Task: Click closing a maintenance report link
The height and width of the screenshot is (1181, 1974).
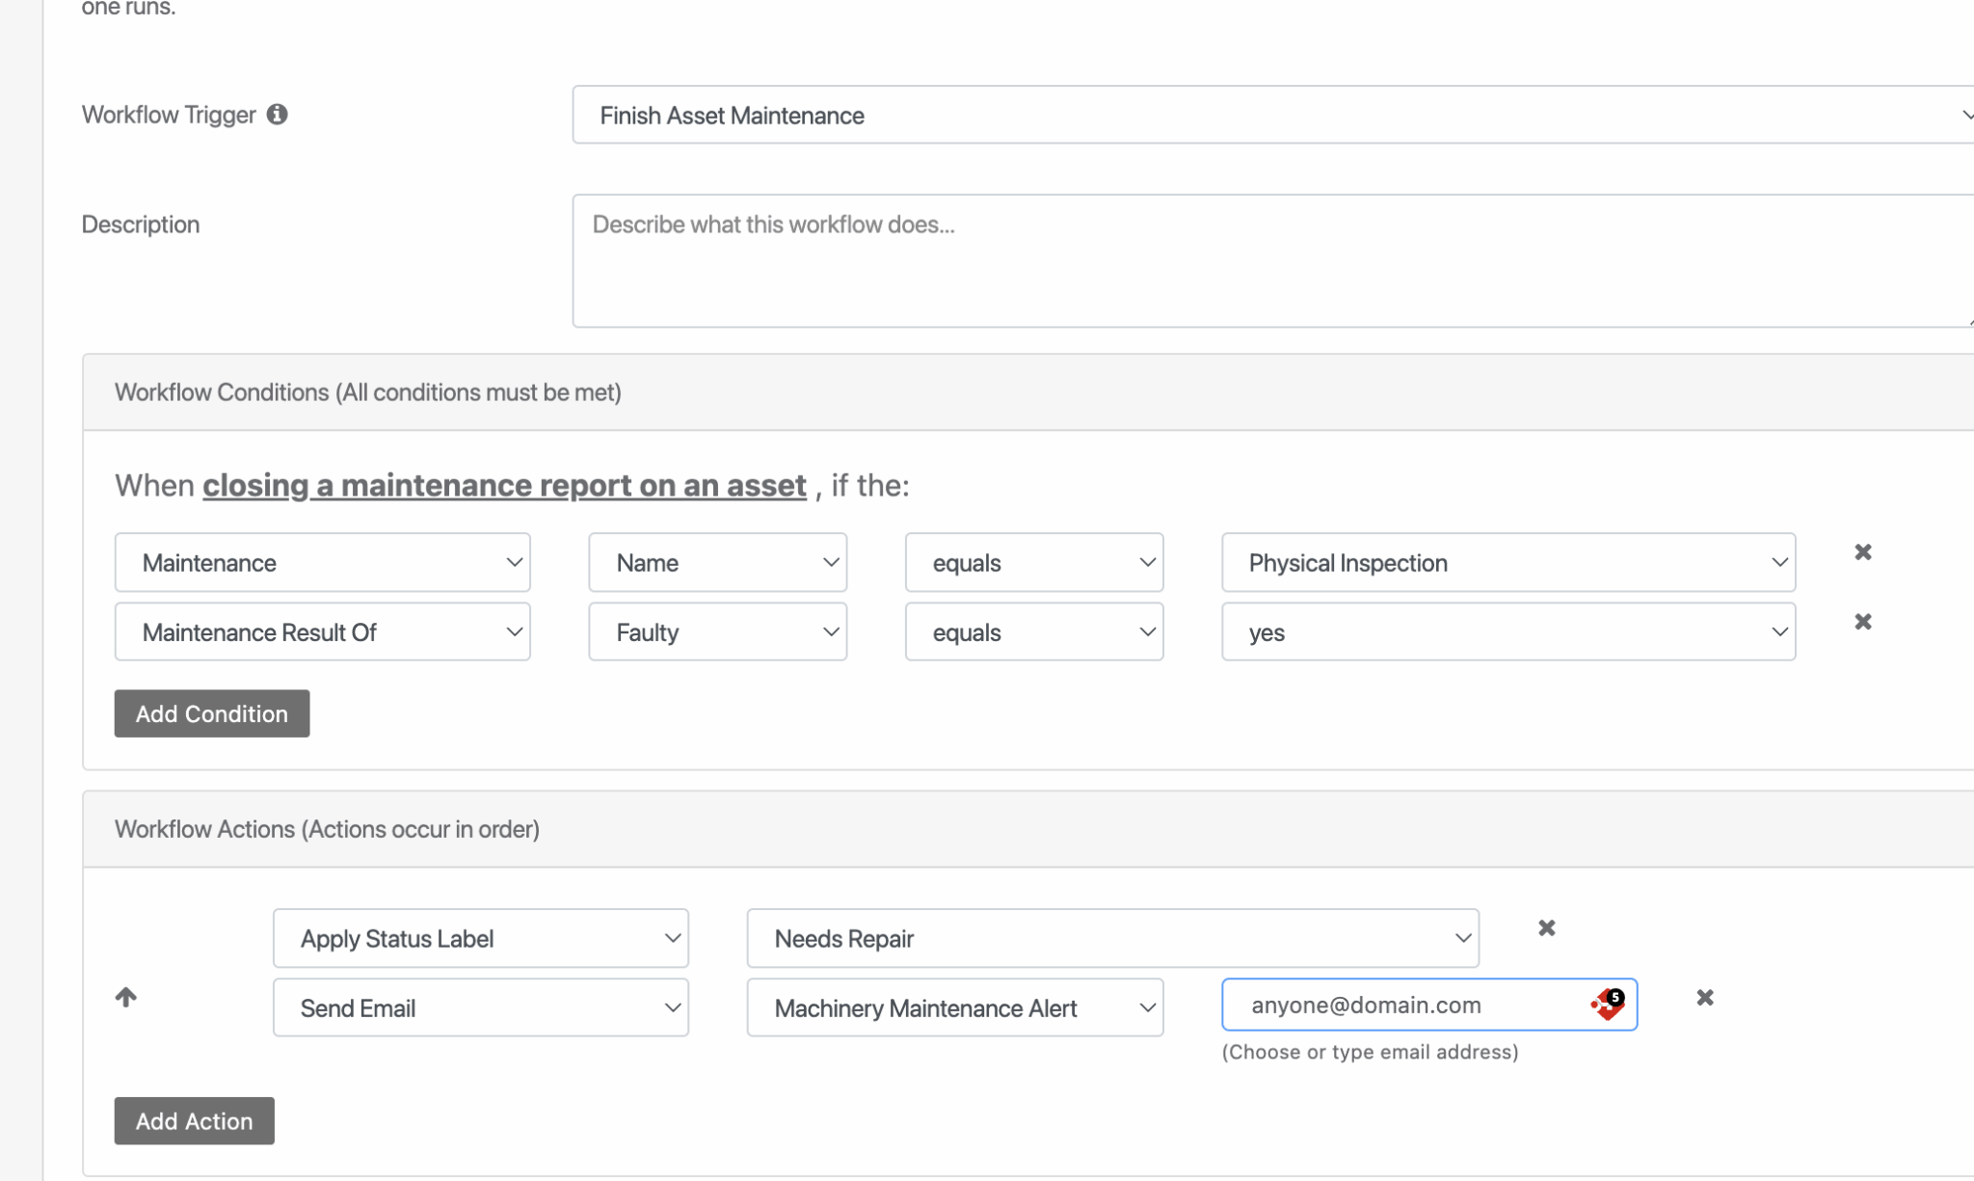Action: coord(504,486)
